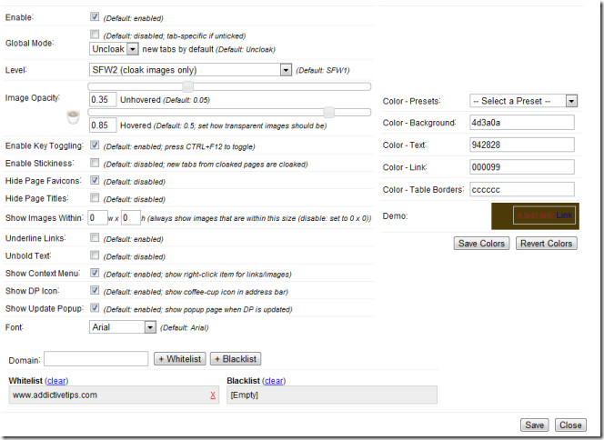The height and width of the screenshot is (440, 604).
Task: Edit the Color Table Borders field
Action: [x=522, y=189]
